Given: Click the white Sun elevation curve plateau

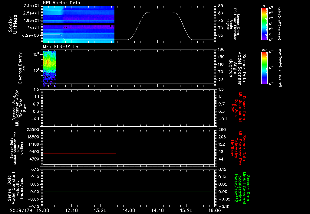Looking at the screenshot, I should tap(160, 12).
